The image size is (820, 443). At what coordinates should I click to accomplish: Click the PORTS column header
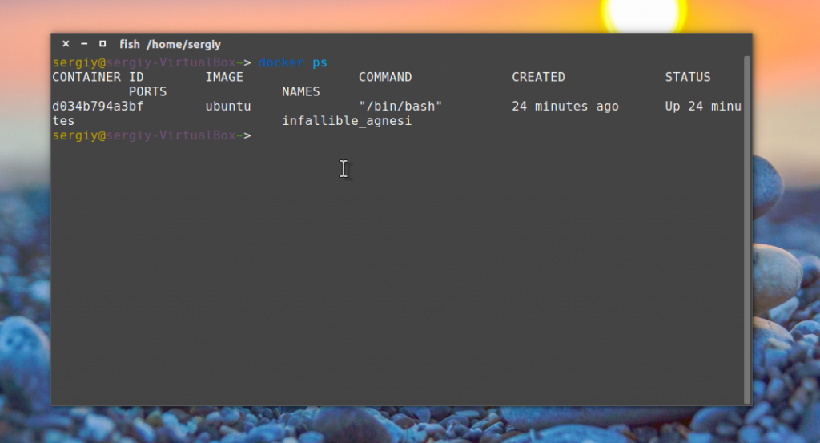click(148, 91)
